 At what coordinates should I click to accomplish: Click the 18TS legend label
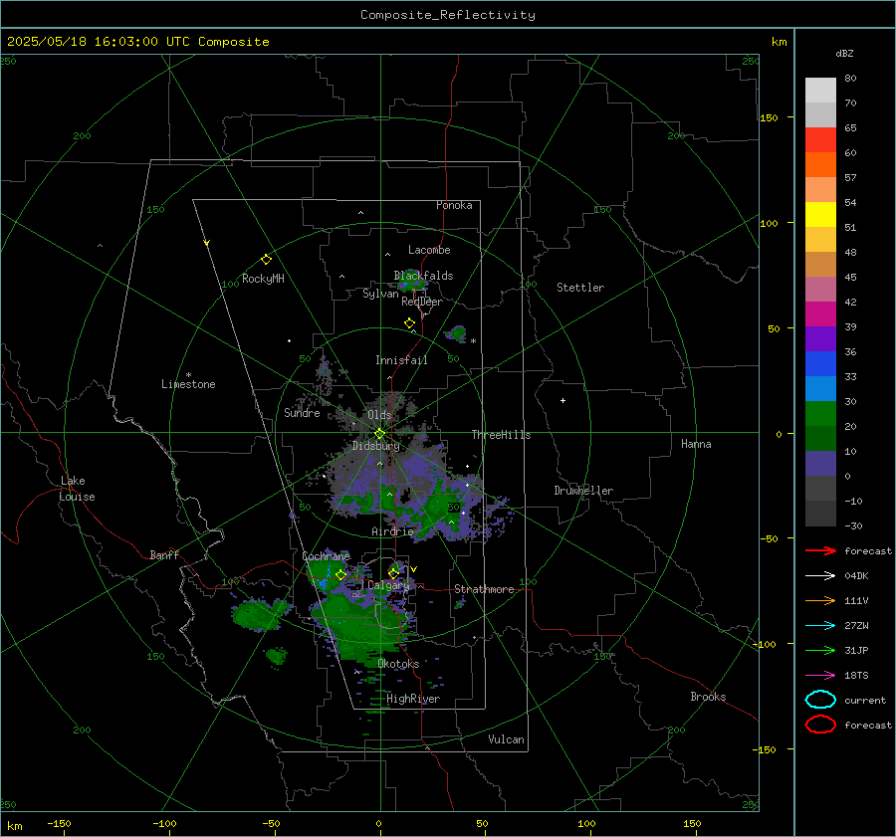pos(856,676)
